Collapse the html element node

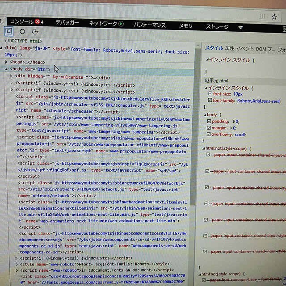click(x=1, y=48)
